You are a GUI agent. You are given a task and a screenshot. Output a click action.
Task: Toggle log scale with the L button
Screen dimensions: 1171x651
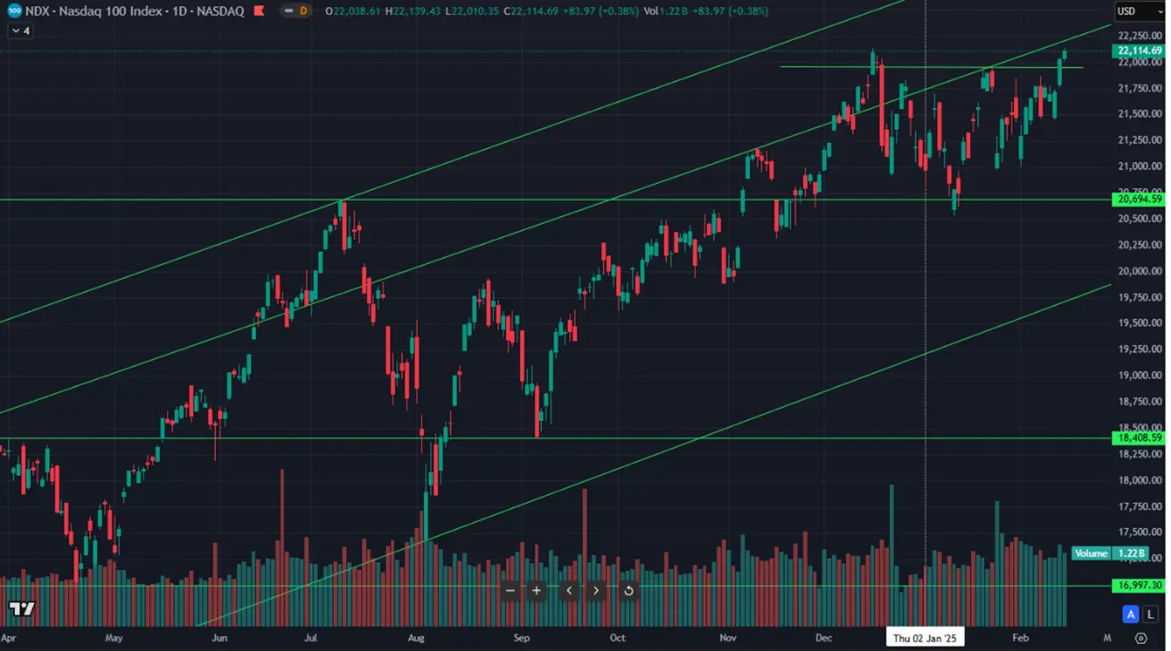click(1150, 614)
